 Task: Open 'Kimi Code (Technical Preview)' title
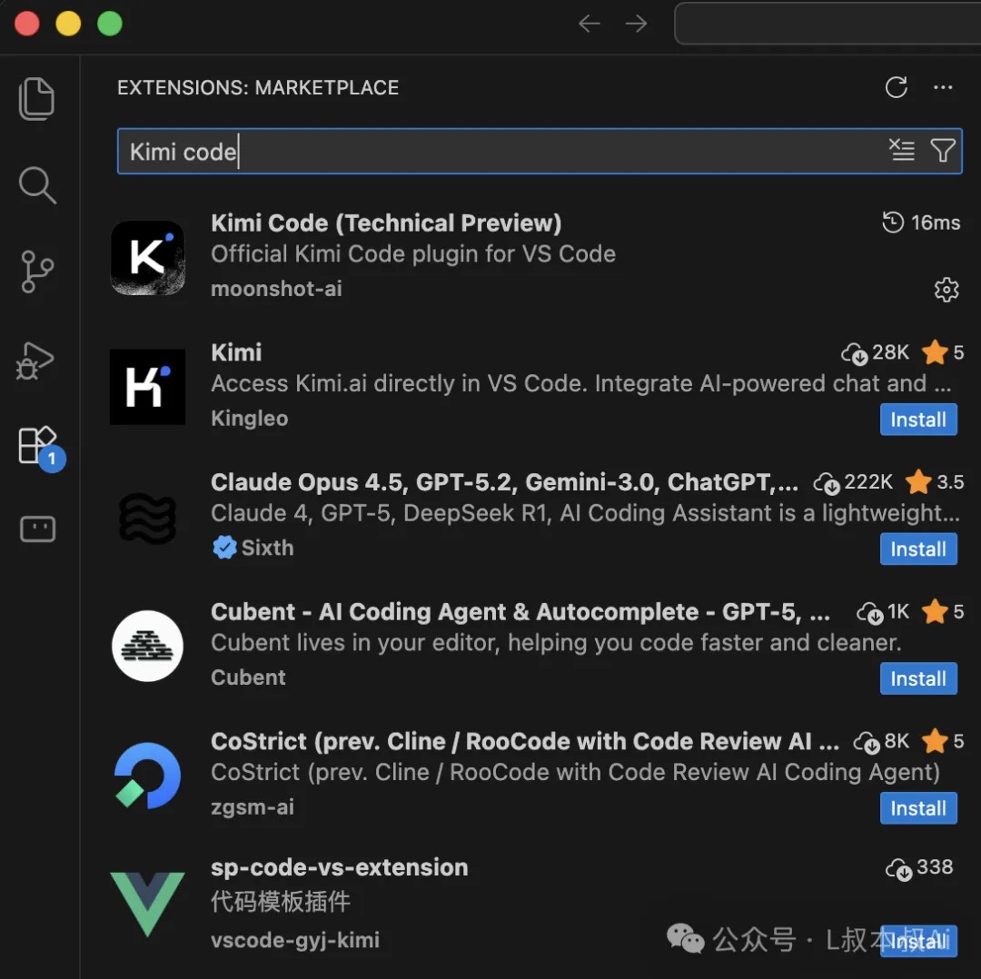pos(386,223)
